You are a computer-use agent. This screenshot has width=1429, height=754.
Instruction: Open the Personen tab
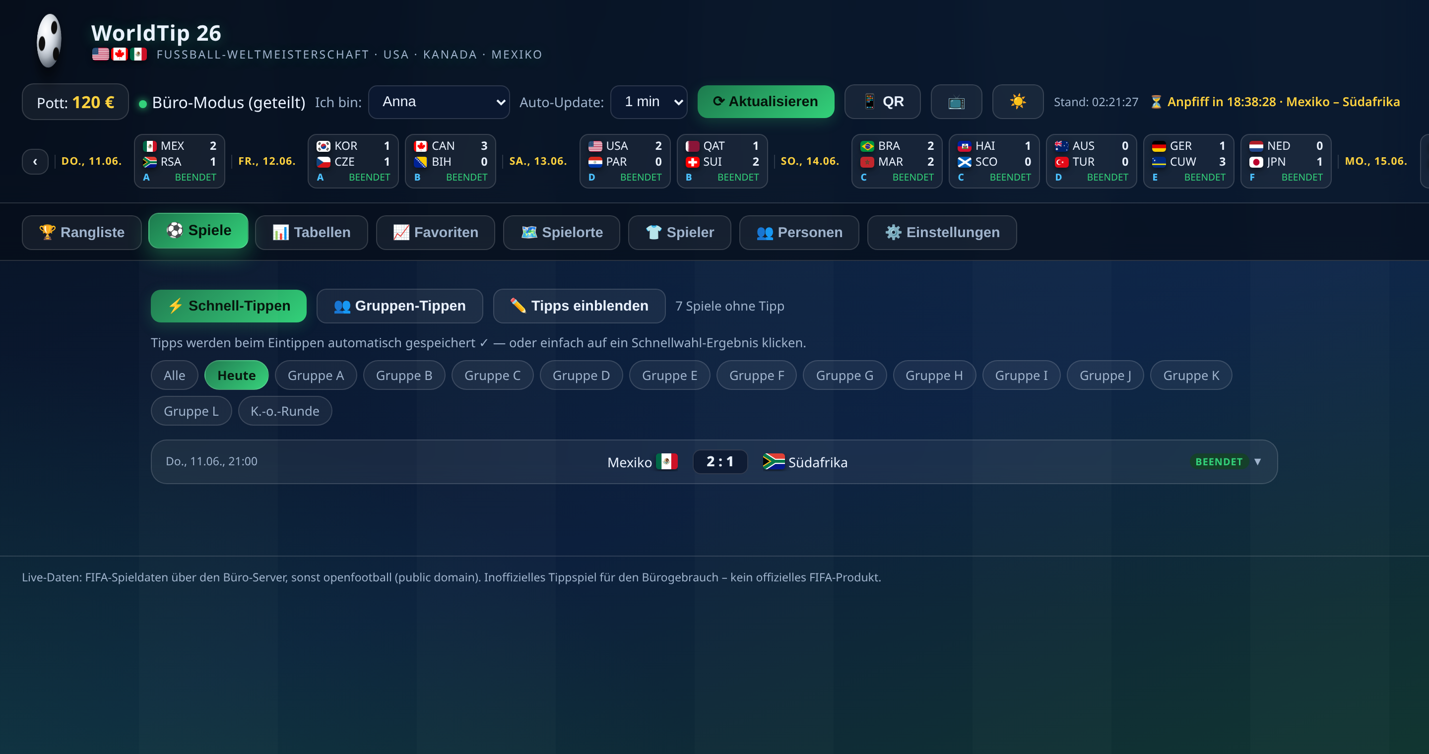[799, 232]
